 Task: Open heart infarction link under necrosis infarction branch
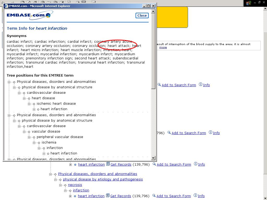(x=91, y=196)
